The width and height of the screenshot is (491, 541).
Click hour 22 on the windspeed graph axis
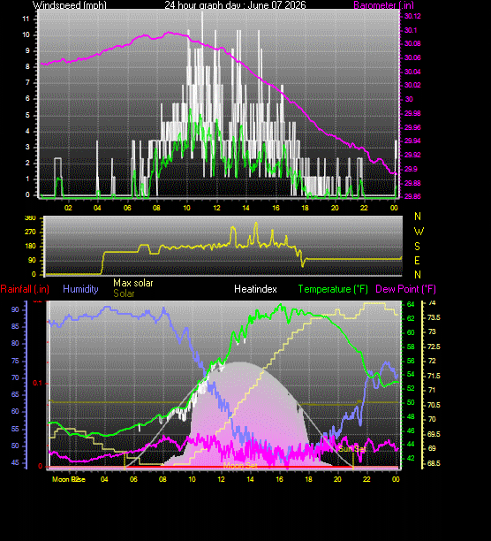[x=364, y=208]
